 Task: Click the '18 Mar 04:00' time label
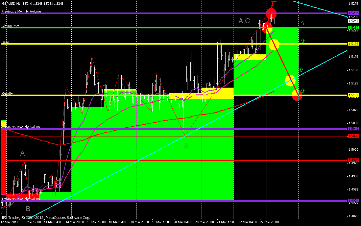click(118, 222)
